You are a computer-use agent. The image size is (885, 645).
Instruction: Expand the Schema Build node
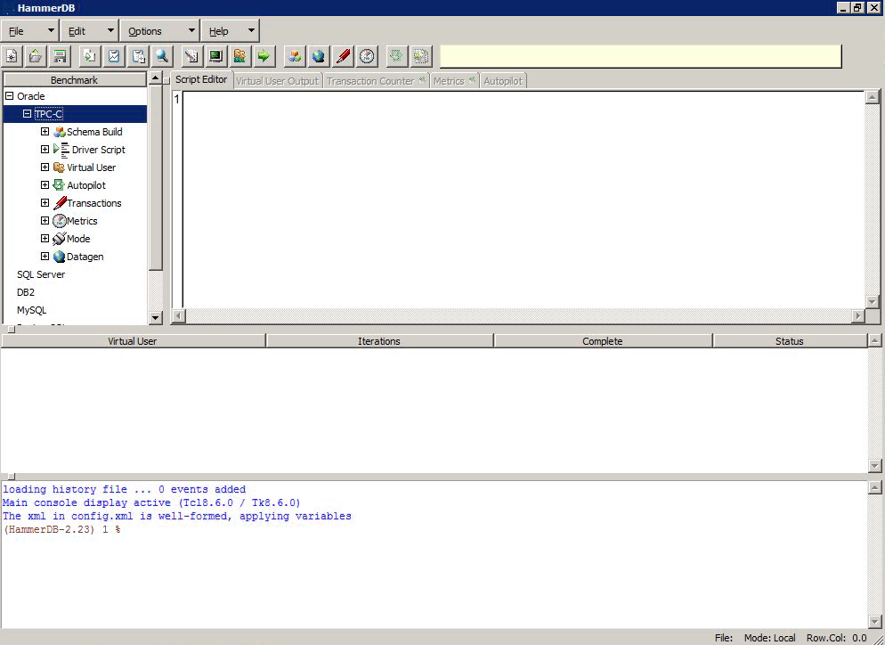coord(45,132)
